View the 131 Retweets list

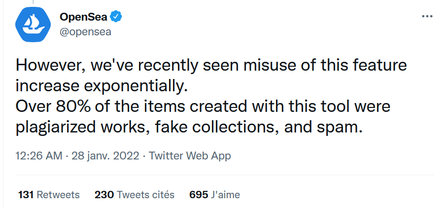click(x=48, y=195)
